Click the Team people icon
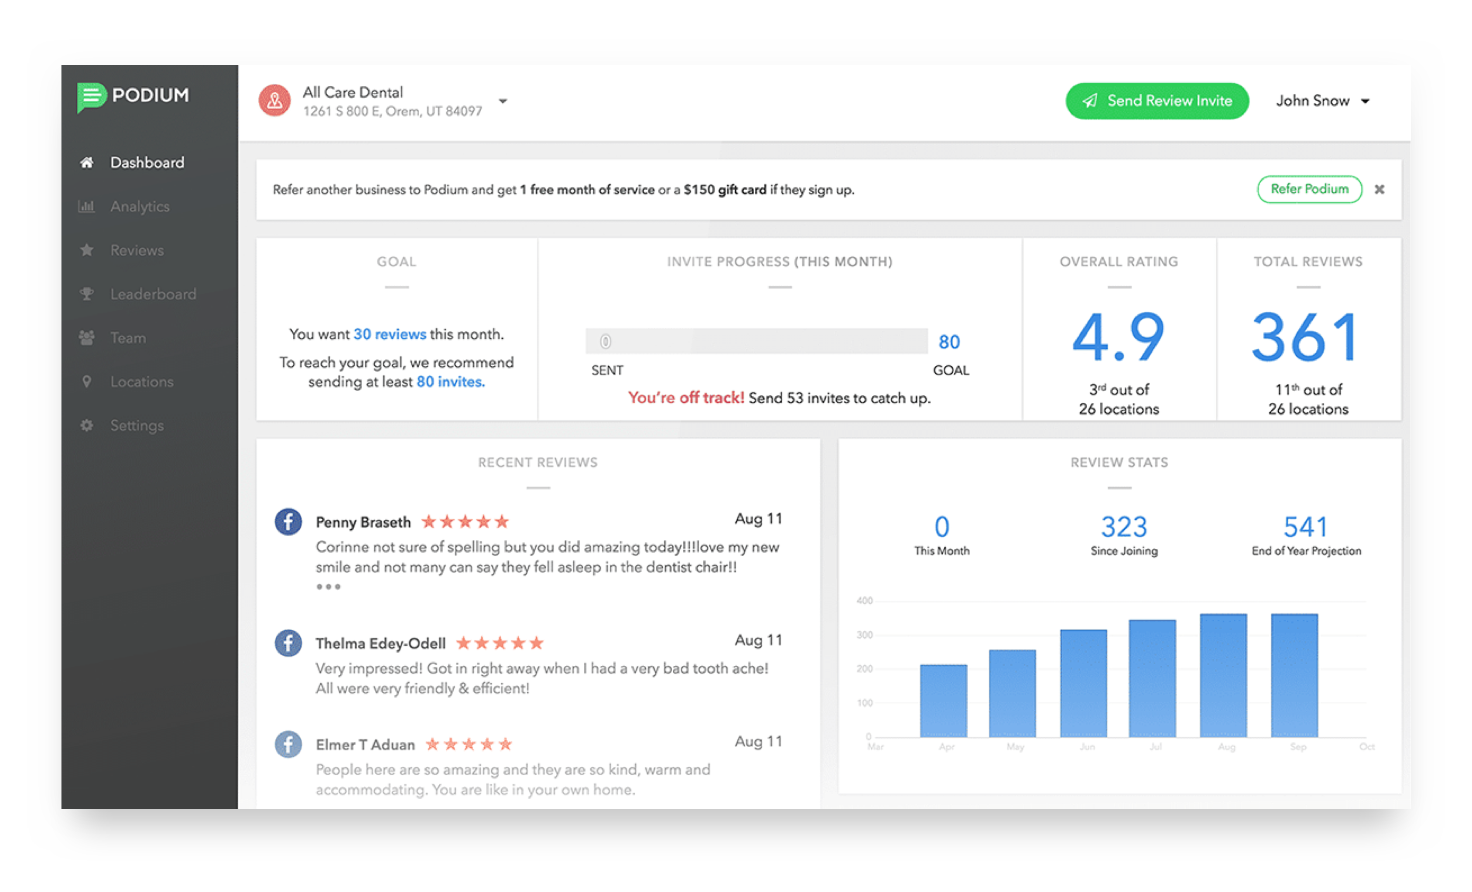Viewport: 1472px width, 892px height. coord(87,338)
